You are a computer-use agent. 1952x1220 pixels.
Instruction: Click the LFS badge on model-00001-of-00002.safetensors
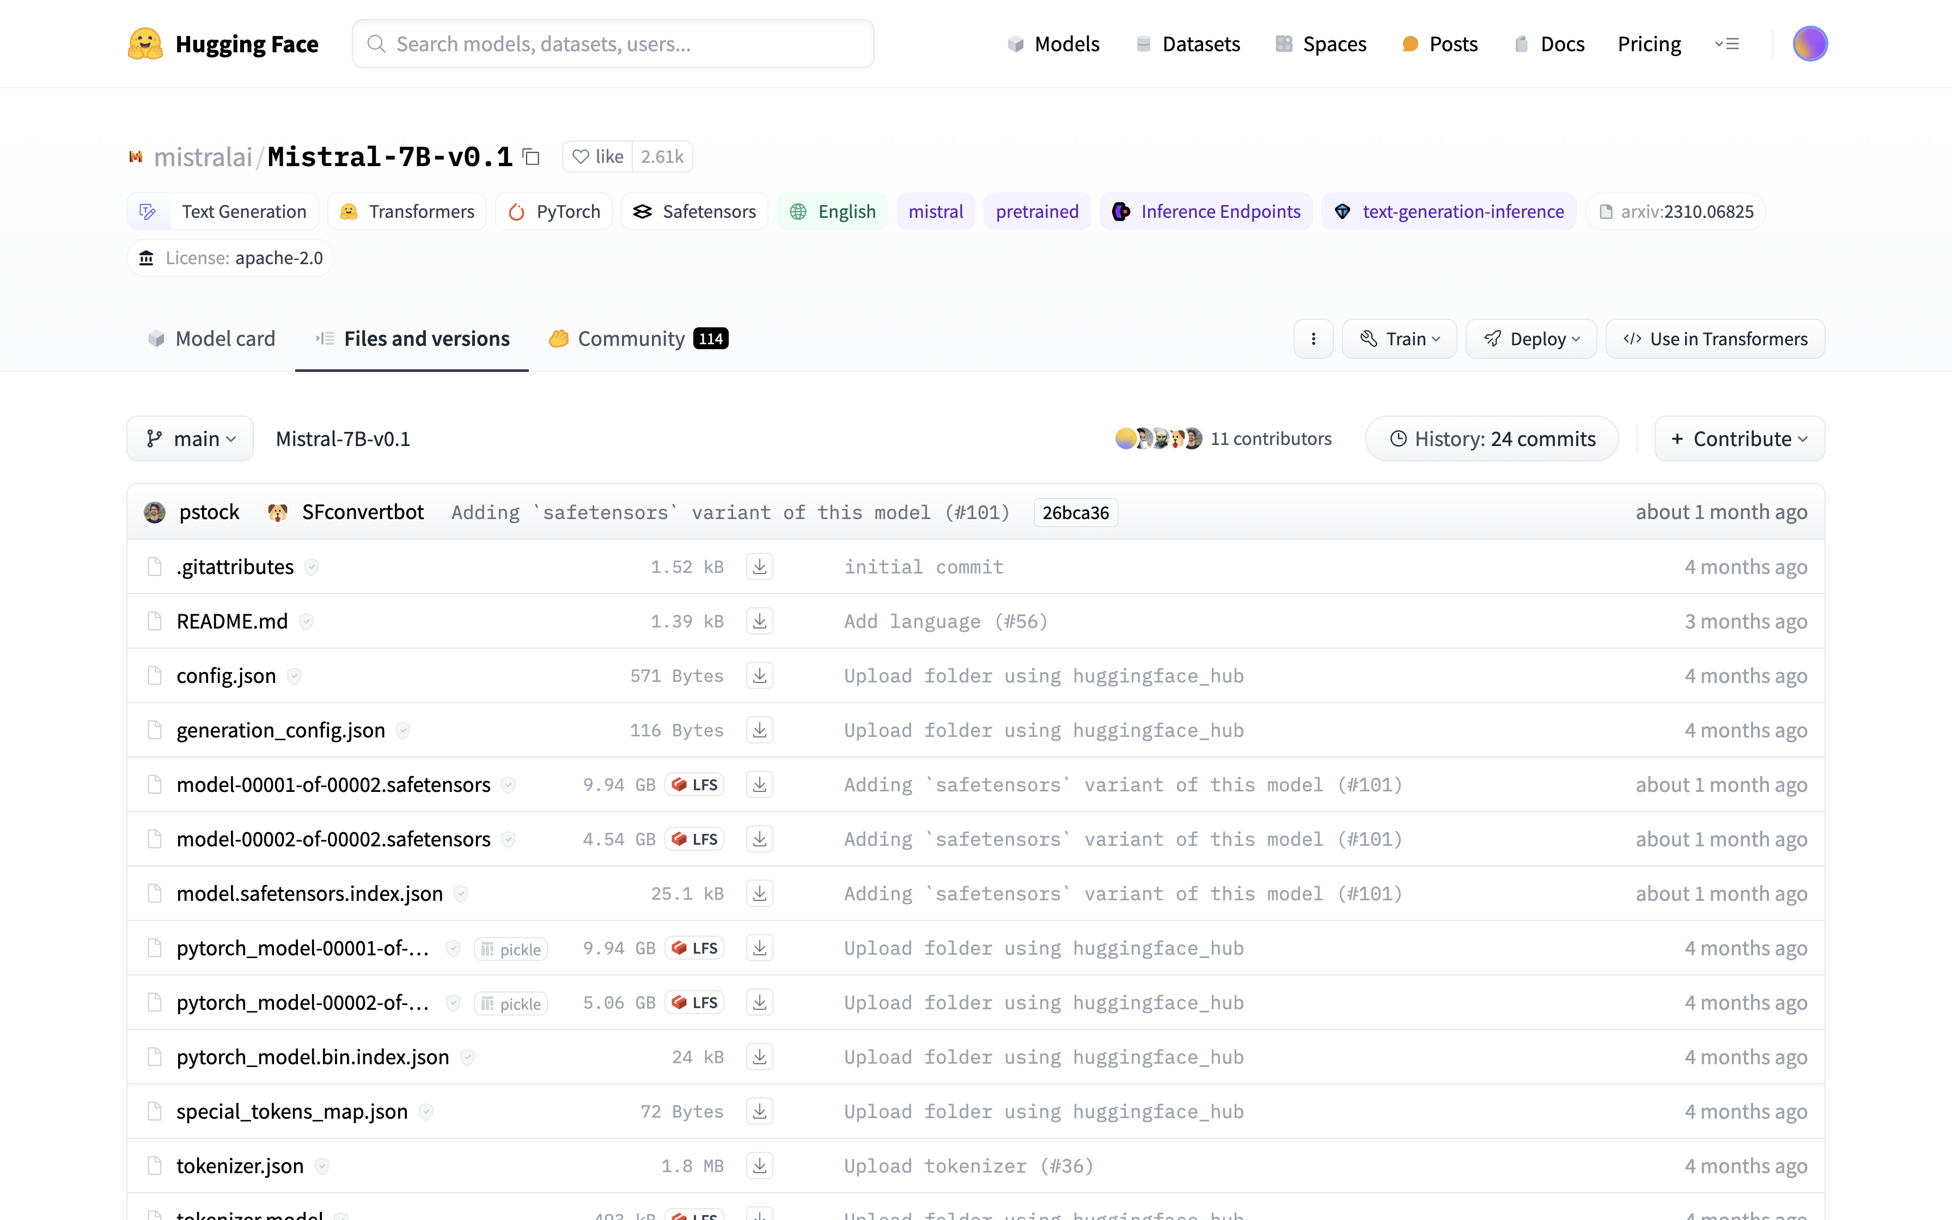coord(694,784)
